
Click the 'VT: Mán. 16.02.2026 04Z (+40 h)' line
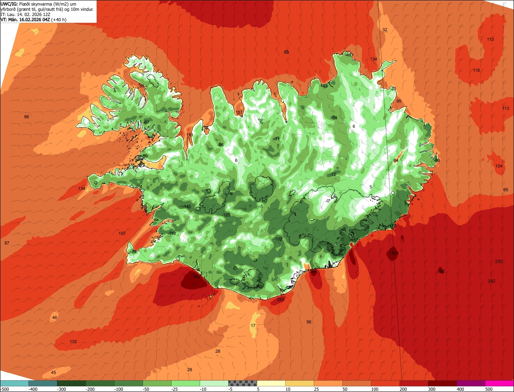[x=34, y=19]
